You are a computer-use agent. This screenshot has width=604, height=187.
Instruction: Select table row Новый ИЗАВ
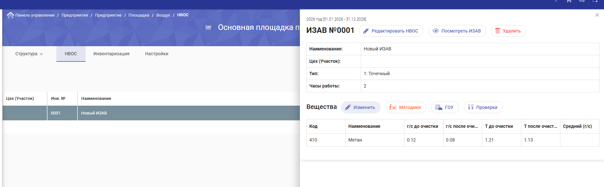click(151, 113)
